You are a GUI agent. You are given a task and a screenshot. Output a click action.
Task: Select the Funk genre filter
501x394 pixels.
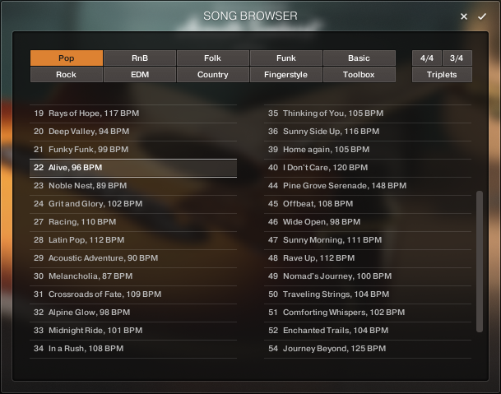[286, 58]
